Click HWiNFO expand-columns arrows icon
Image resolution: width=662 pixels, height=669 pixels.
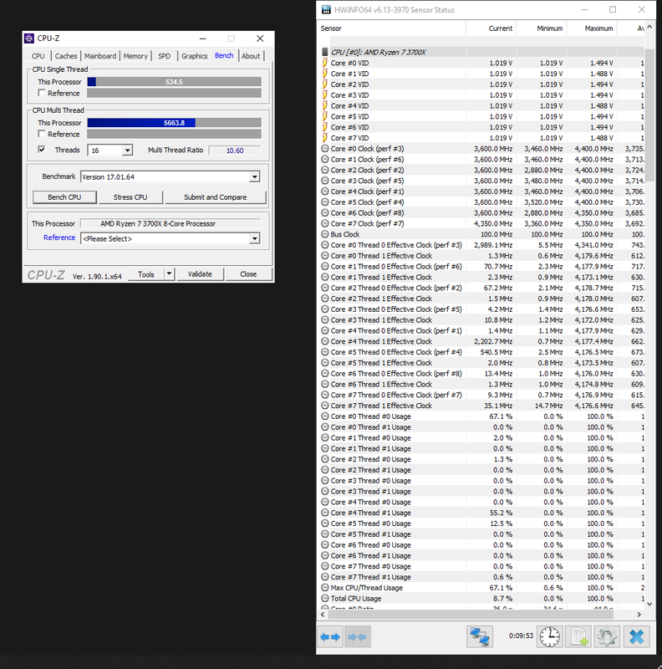pyautogui.click(x=329, y=636)
